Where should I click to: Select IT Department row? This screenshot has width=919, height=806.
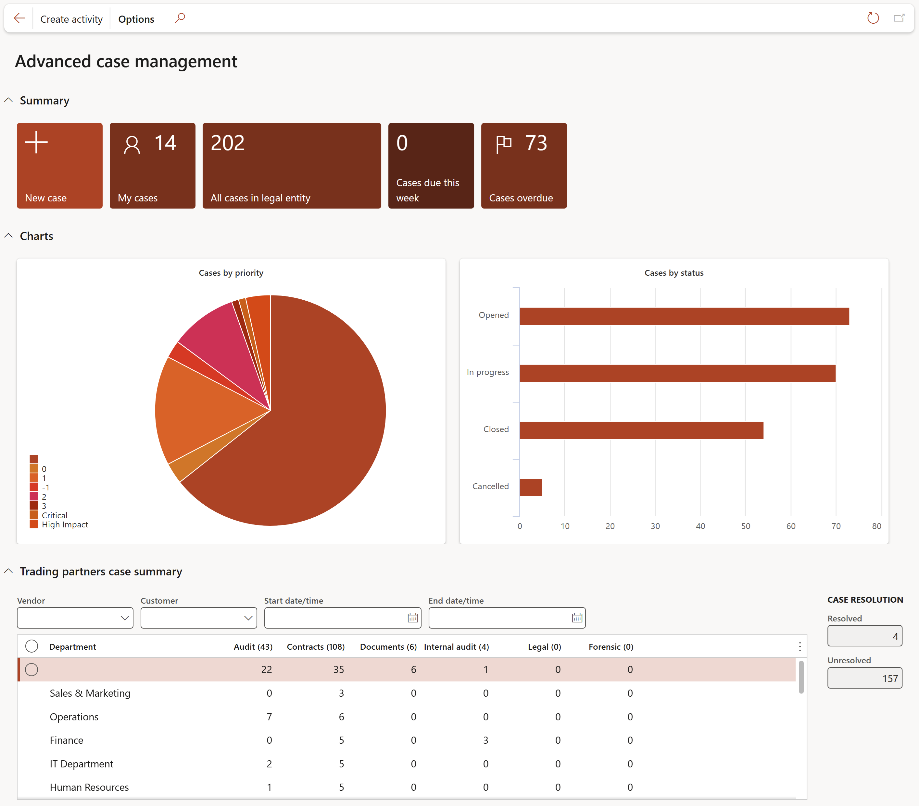(x=407, y=764)
